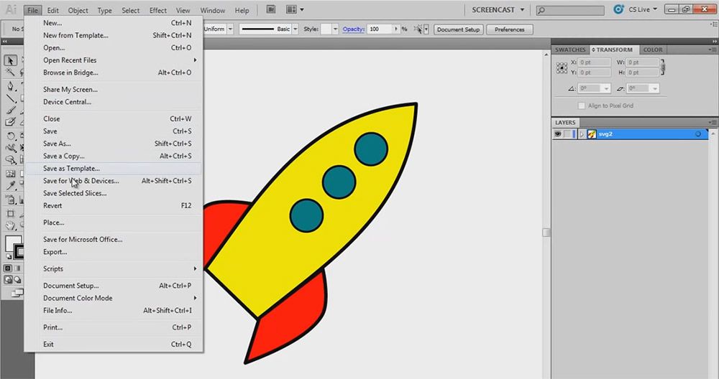
Task: Open the Basic brush definition dropdown
Action: pos(295,29)
